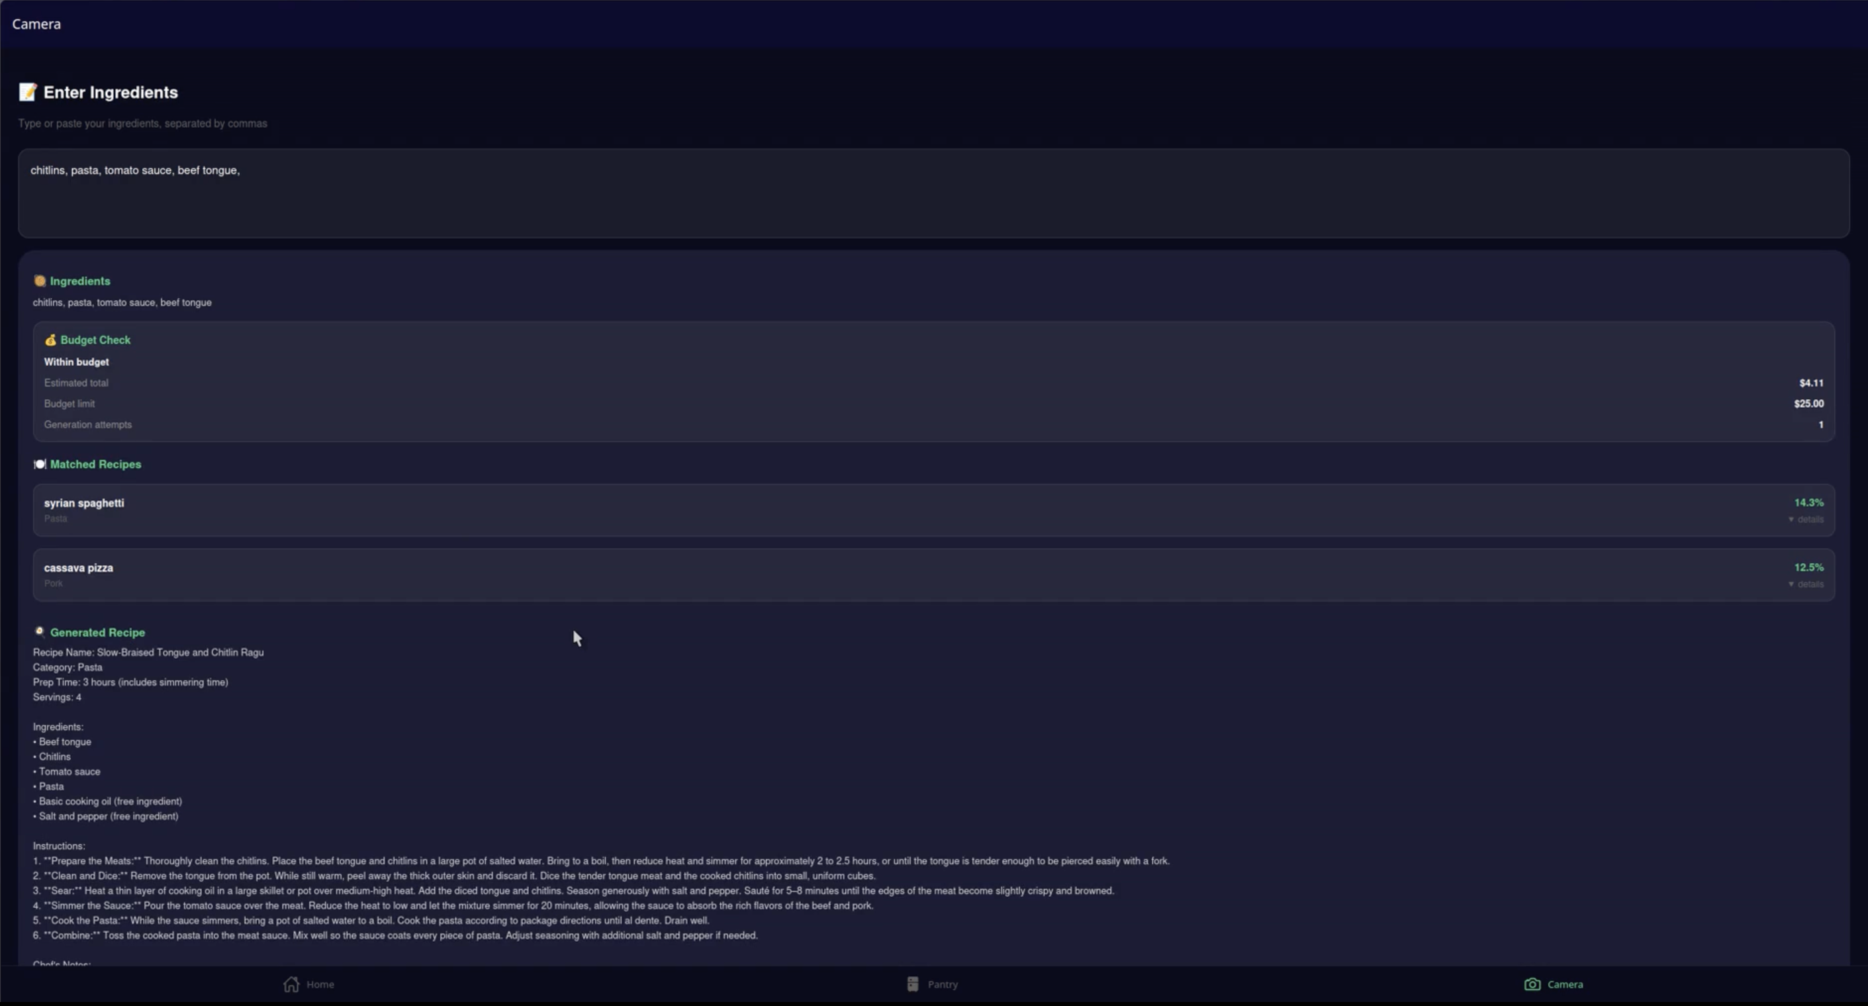
Task: Open the Pantry tab icon
Action: tap(912, 984)
